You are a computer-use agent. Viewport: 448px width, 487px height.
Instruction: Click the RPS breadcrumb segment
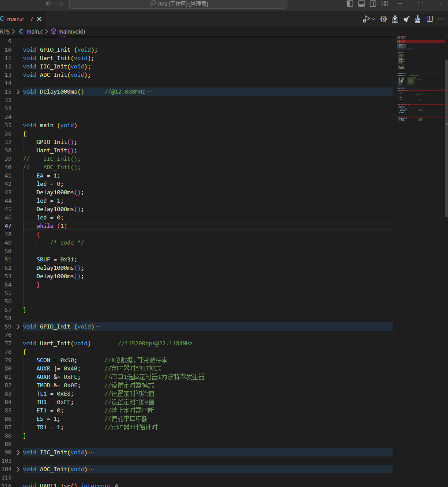[x=5, y=31]
